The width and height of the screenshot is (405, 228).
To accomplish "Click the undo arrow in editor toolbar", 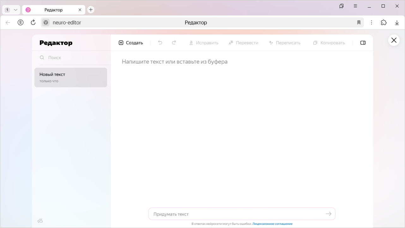I will (x=160, y=43).
